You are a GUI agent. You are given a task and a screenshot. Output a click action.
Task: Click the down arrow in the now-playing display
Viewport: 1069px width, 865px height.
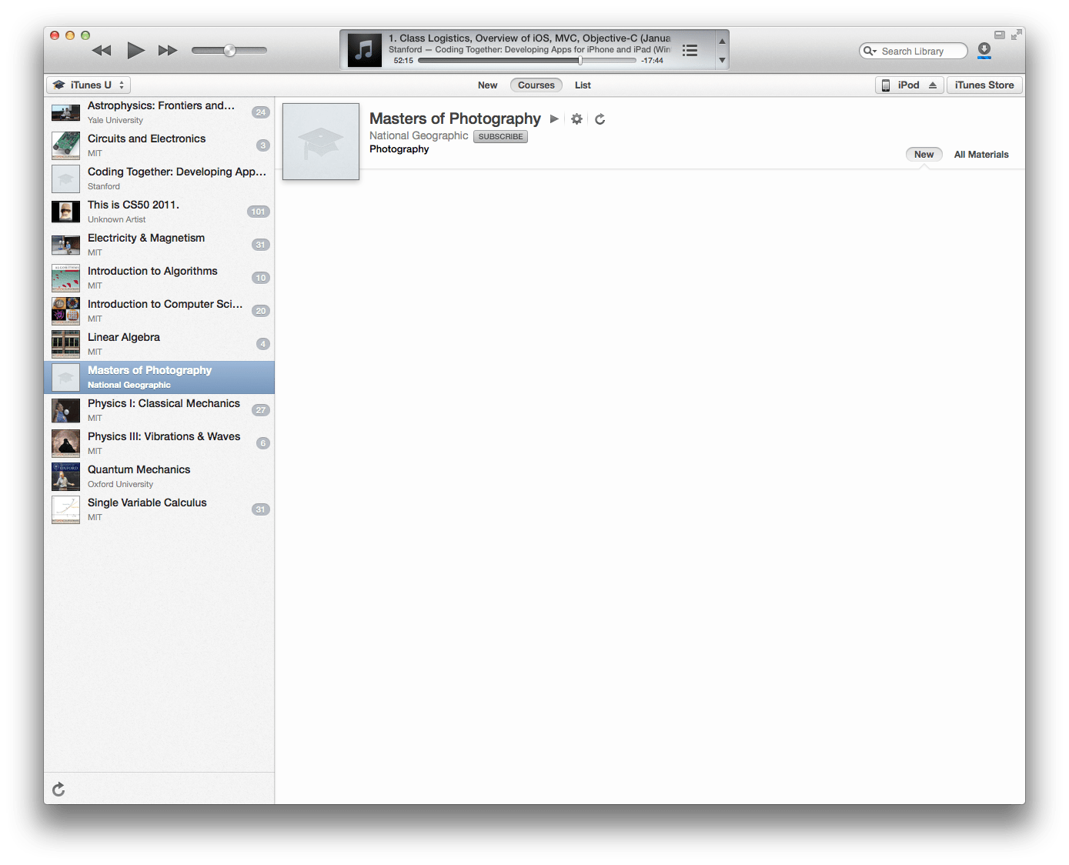(722, 60)
